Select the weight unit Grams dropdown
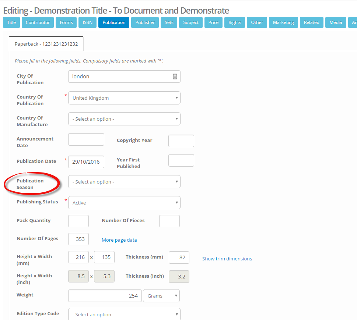357x320 pixels. pyautogui.click(x=161, y=296)
